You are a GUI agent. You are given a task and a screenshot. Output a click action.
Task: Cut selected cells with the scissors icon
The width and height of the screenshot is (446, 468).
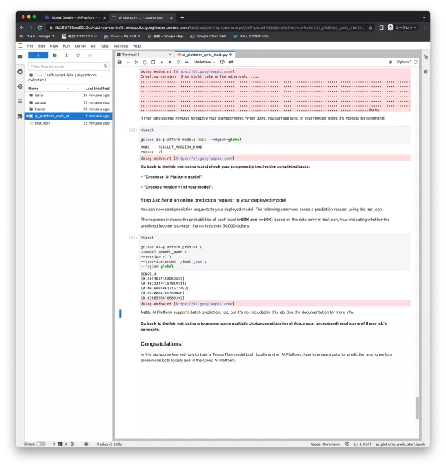tap(136, 63)
